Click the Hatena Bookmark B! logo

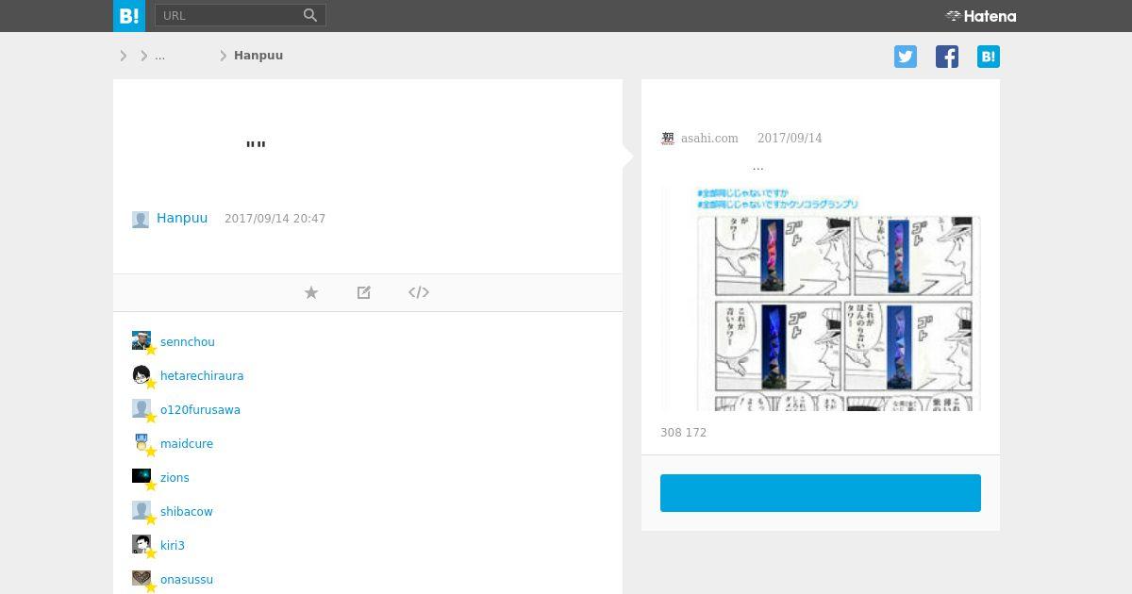[129, 15]
